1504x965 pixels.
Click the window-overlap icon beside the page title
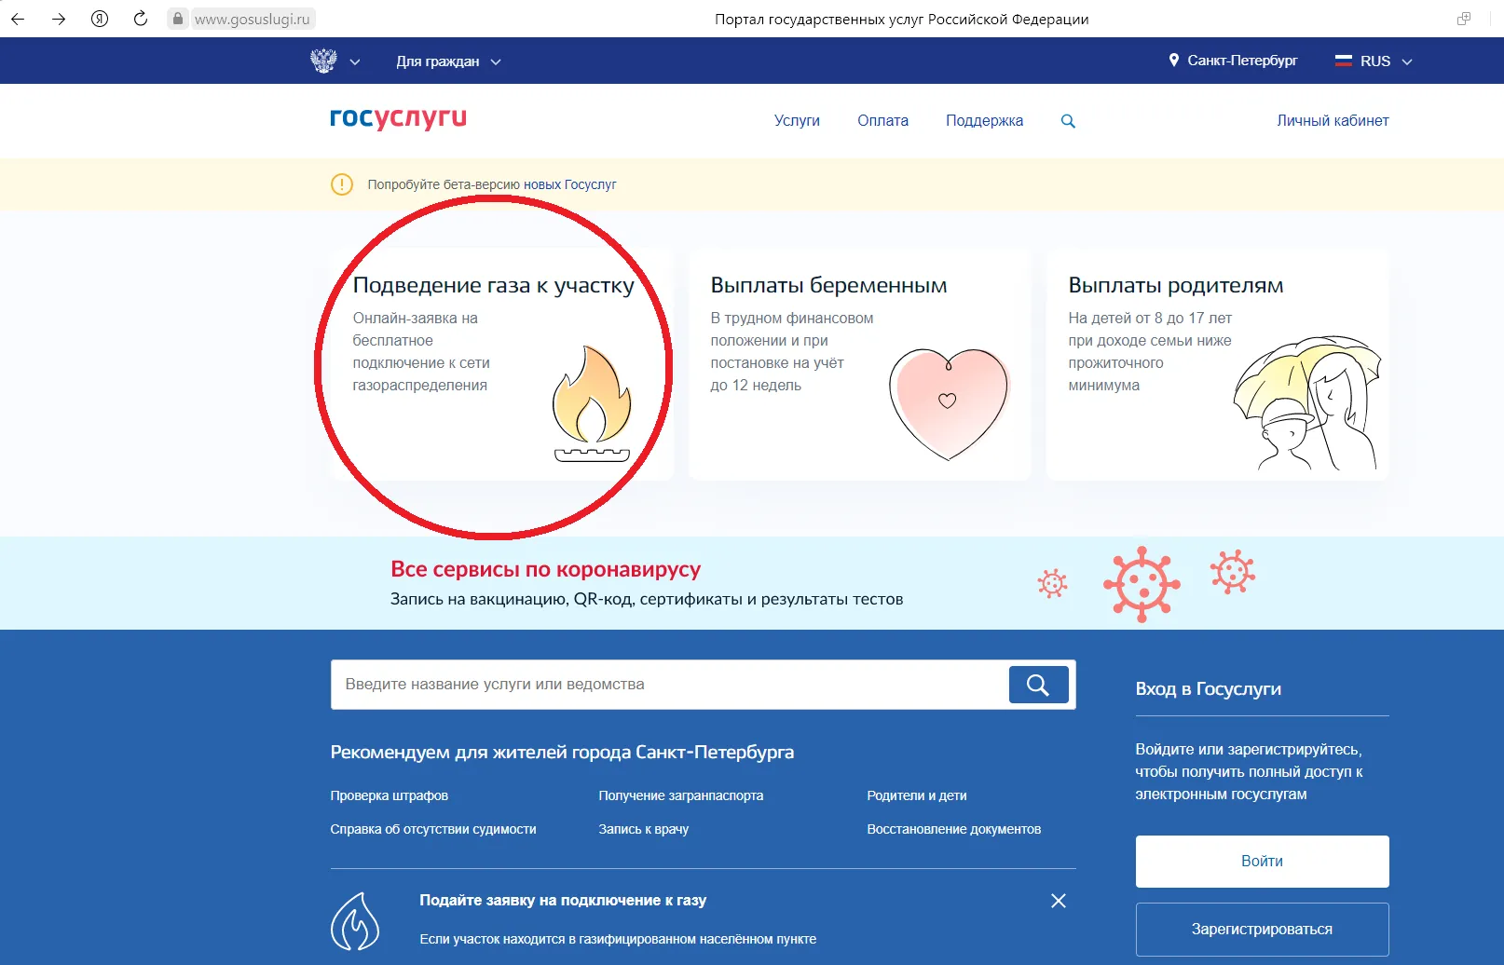click(x=1464, y=19)
